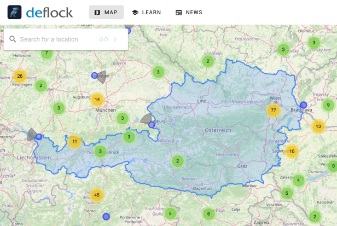Image resolution: width=337 pixels, height=226 pixels.
Task: Expand the 14 cluster near Augsburg
Action: point(97,100)
